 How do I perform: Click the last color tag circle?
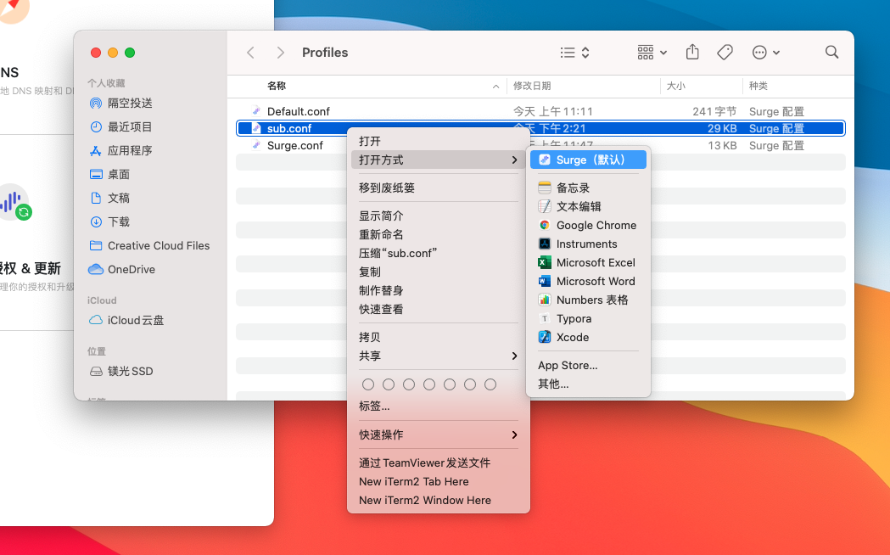[490, 384]
